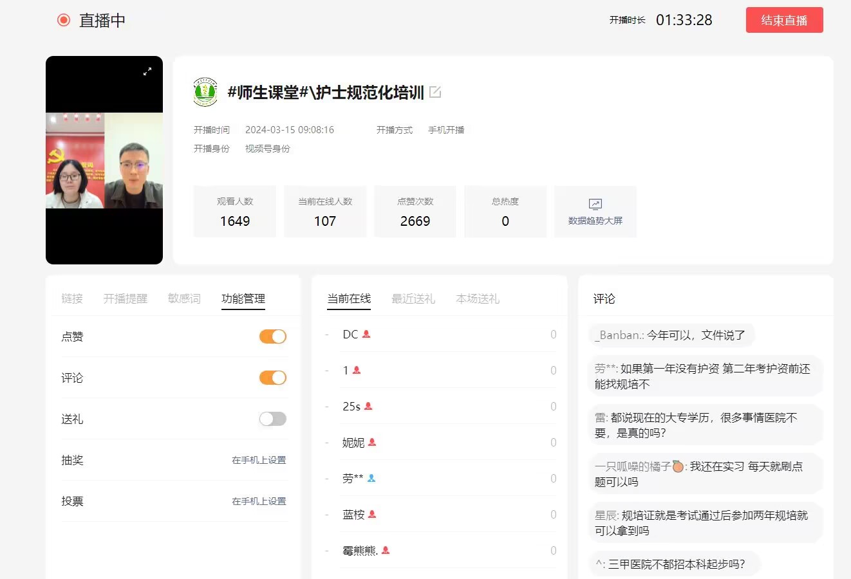This screenshot has height=579, width=851.
Task: Select the 最近送礼 tab
Action: tap(413, 299)
